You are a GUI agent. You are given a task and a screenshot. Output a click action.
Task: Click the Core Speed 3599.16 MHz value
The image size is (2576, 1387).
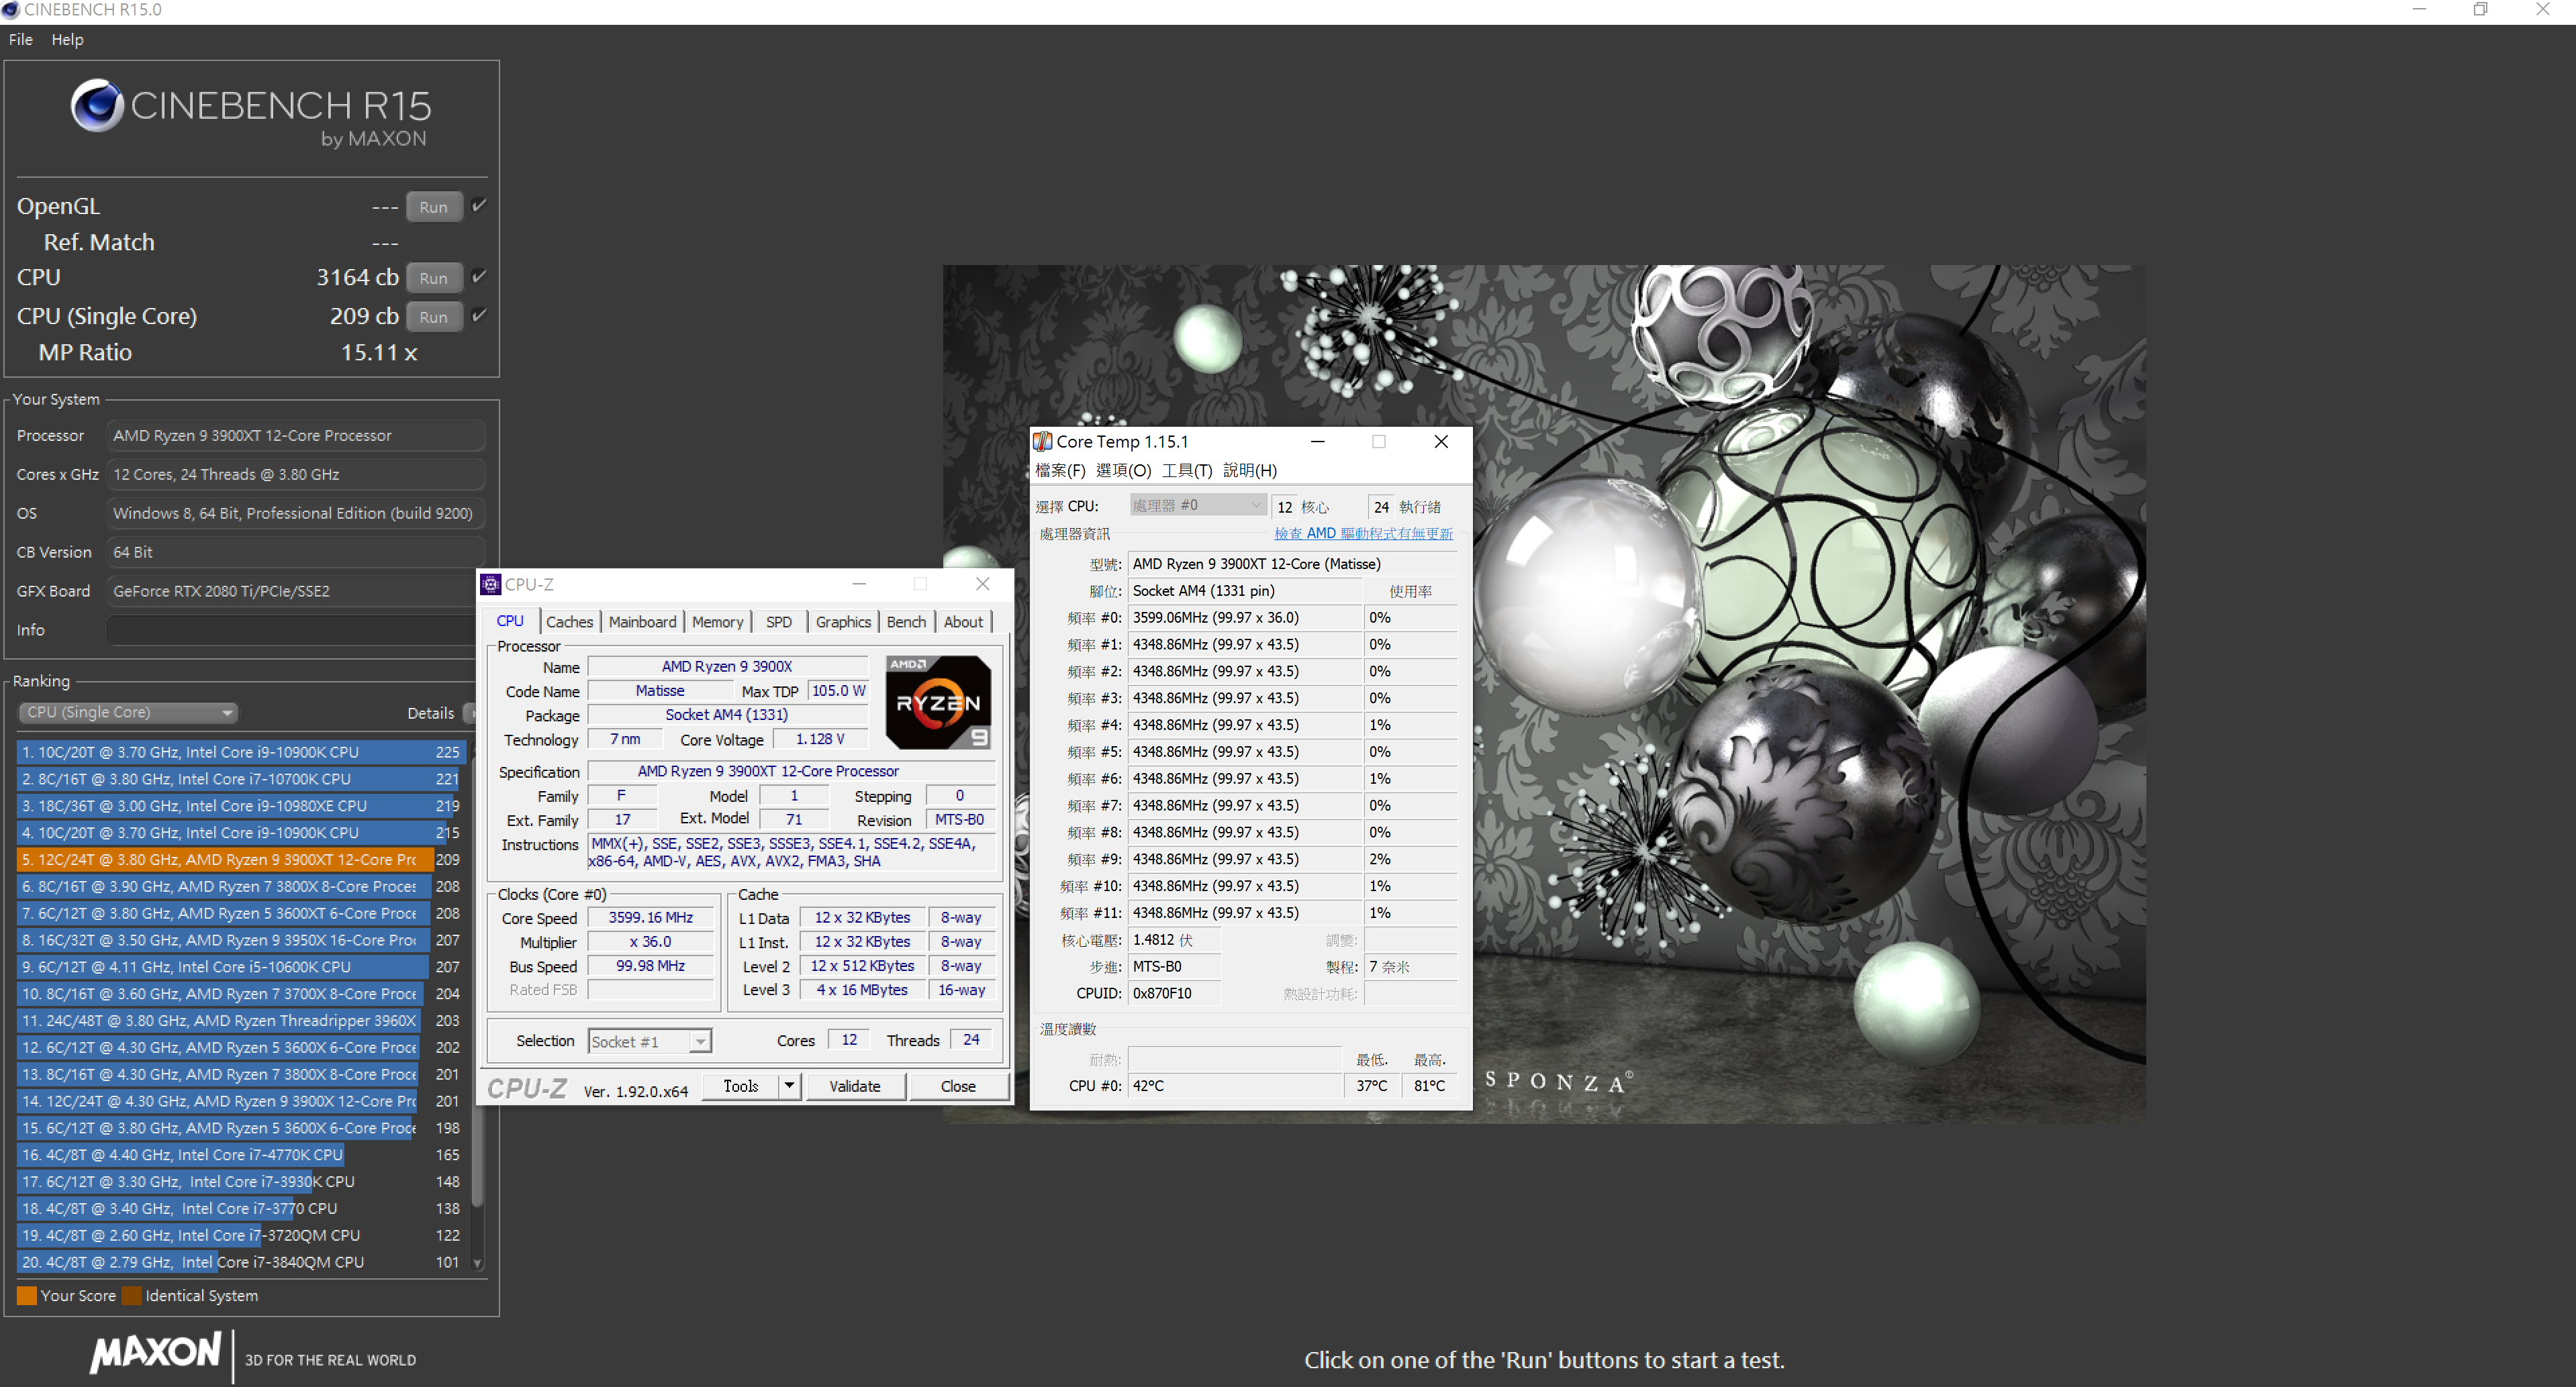[x=651, y=917]
